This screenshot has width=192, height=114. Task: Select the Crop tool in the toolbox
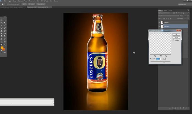2,25
